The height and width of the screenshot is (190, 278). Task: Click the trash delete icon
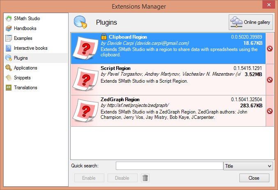[145, 178]
